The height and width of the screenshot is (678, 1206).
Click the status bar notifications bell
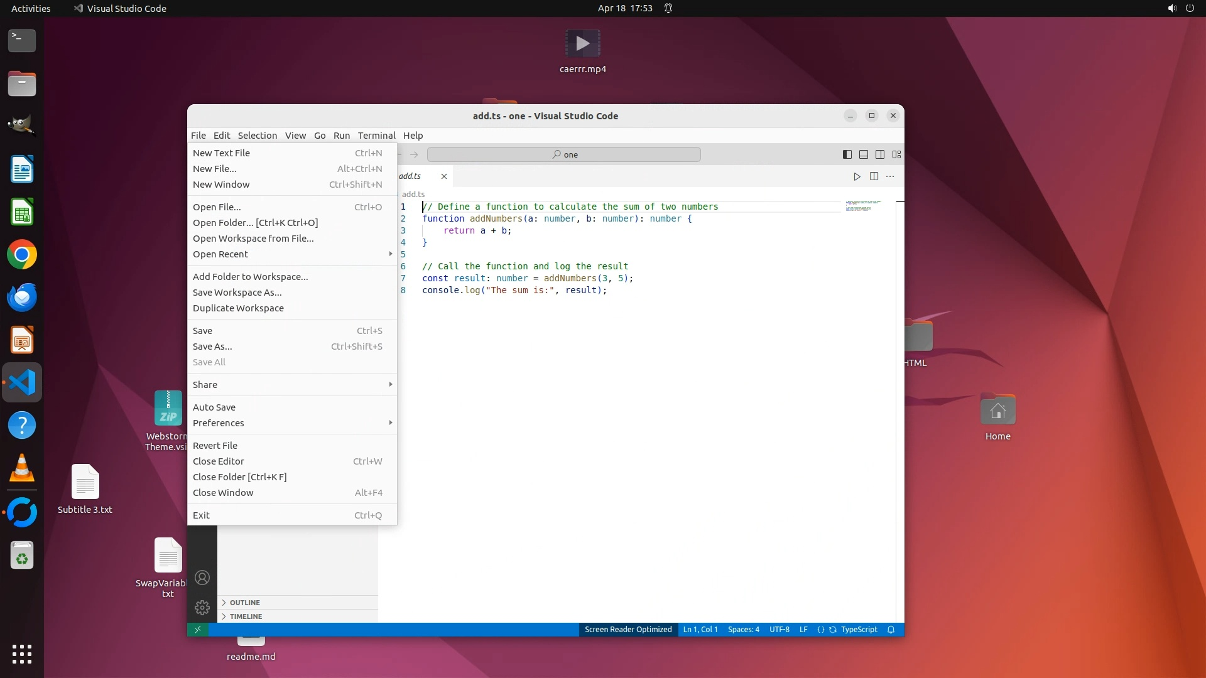[891, 630]
